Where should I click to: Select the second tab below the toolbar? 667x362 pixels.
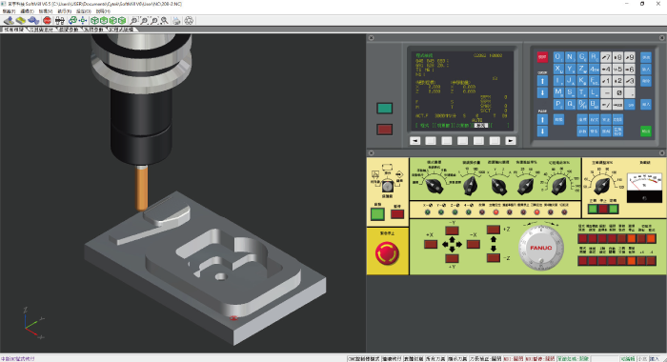click(41, 30)
